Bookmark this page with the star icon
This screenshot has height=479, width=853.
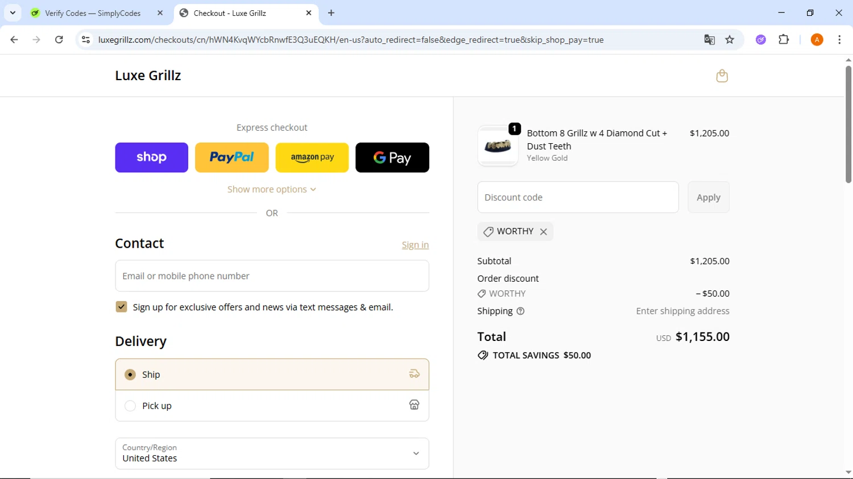[730, 40]
